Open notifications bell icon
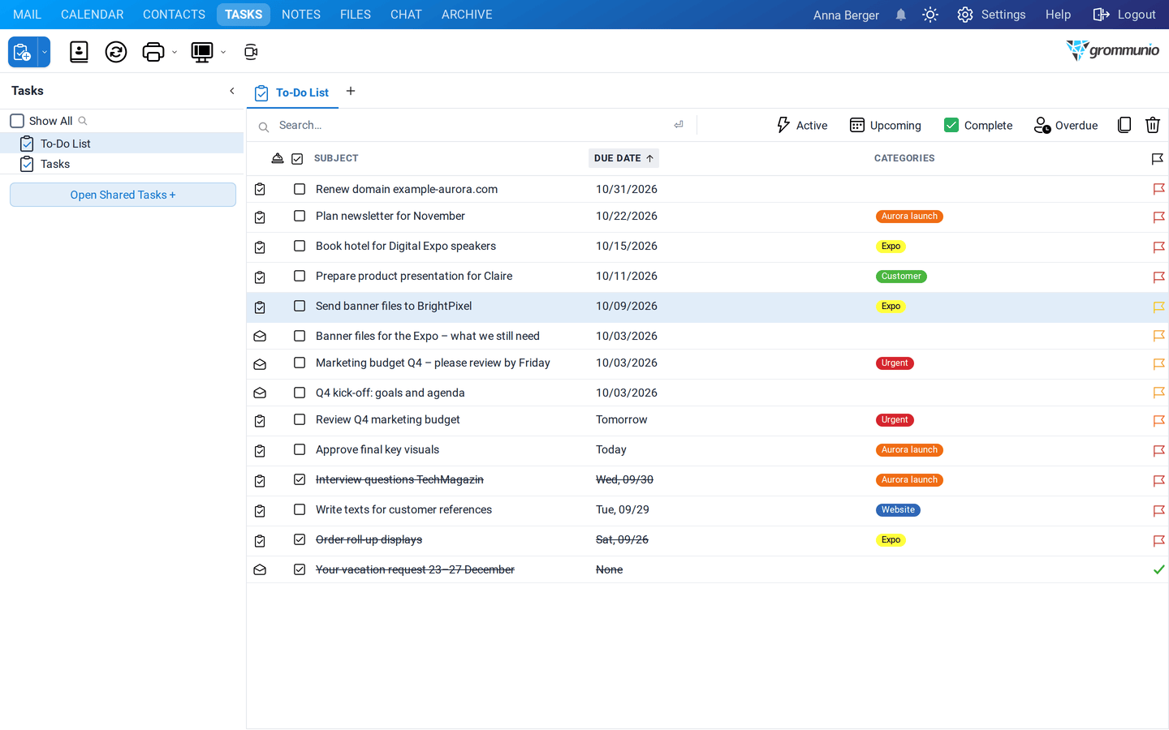 (901, 15)
